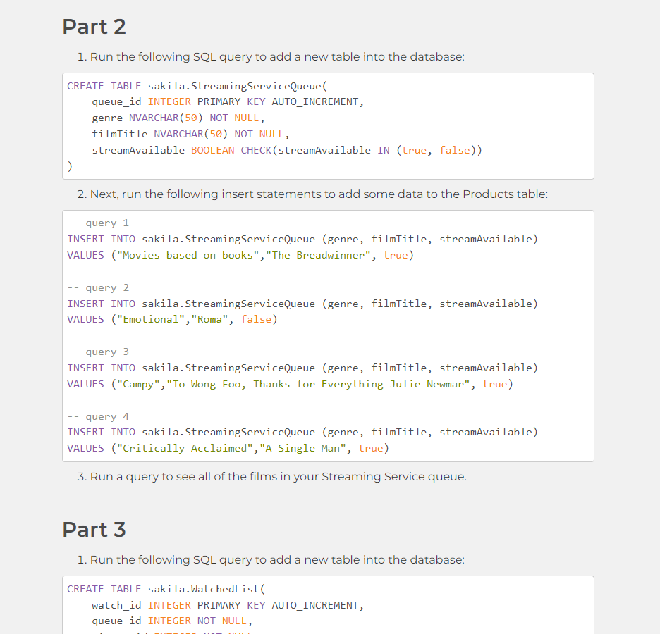Viewport: 660px width, 634px height.
Task: Click the INSERT INTO statement under query 1
Action: point(303,238)
